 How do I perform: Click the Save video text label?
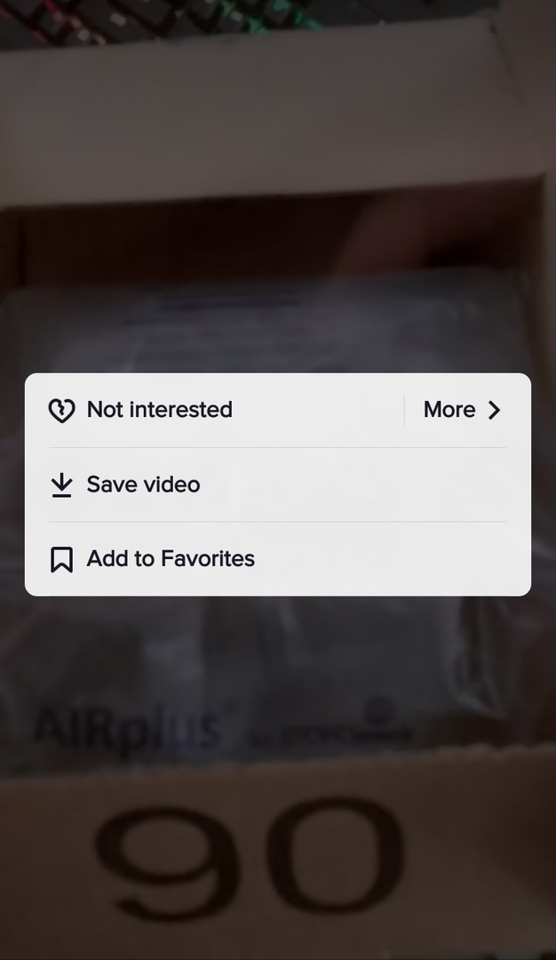coord(143,485)
